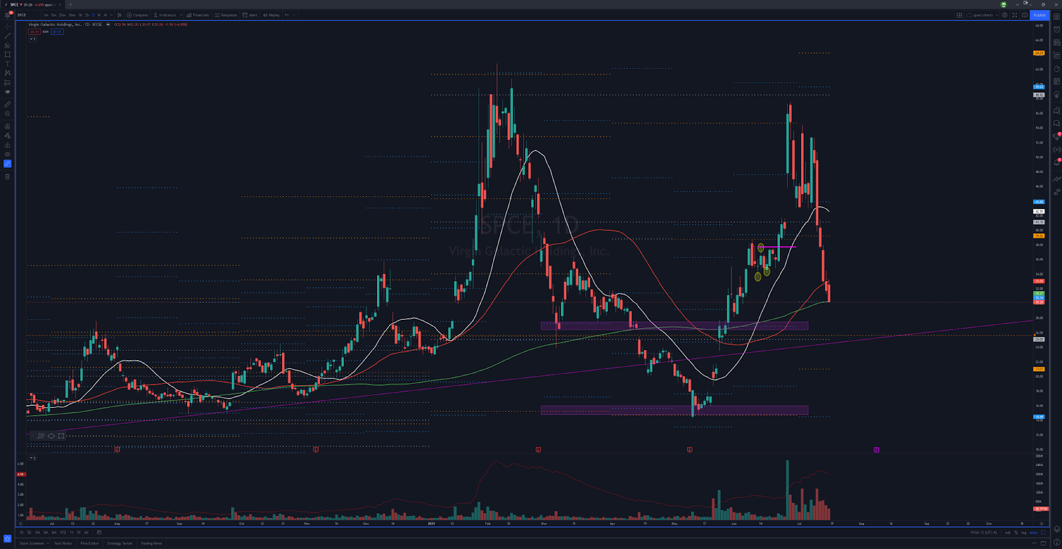Click the go-to-date calendar icon
1062x549 pixels.
point(99,532)
